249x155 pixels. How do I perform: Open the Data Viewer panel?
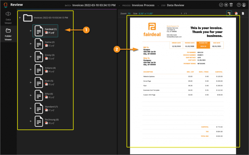coord(8,18)
